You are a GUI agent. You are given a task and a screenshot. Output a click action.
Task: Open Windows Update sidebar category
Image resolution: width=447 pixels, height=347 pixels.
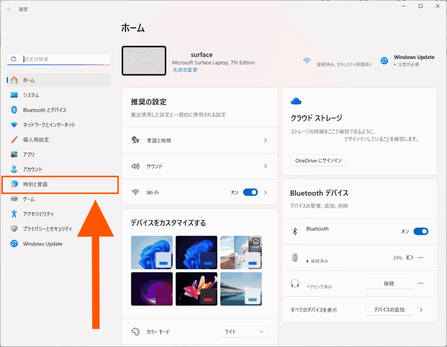(x=59, y=244)
